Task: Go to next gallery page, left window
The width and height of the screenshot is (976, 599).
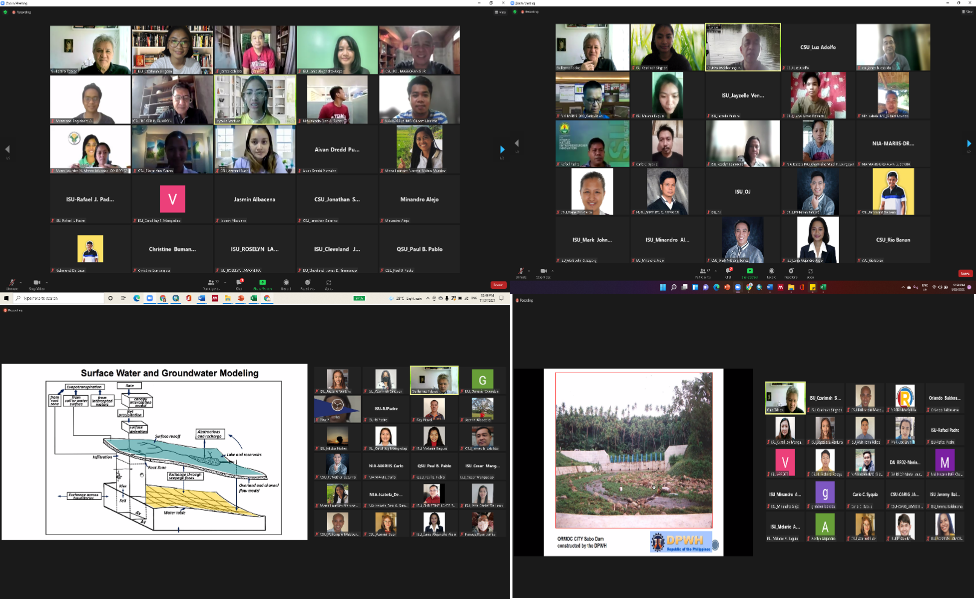Action: 502,149
